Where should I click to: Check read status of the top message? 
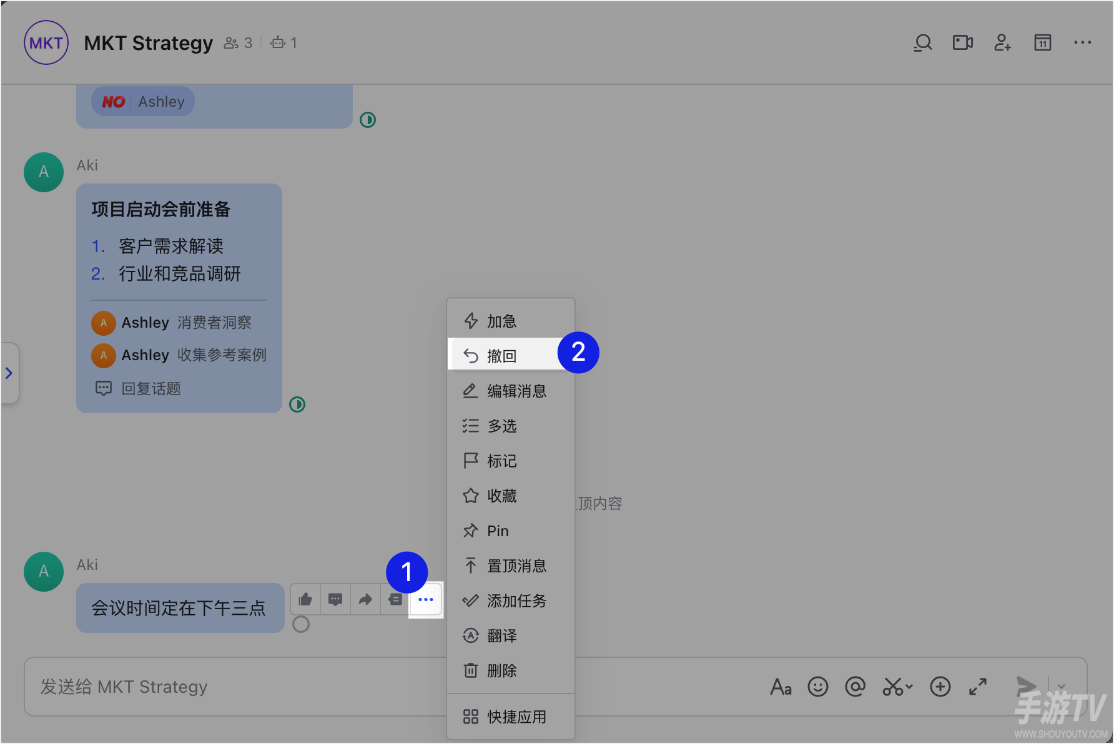click(368, 120)
